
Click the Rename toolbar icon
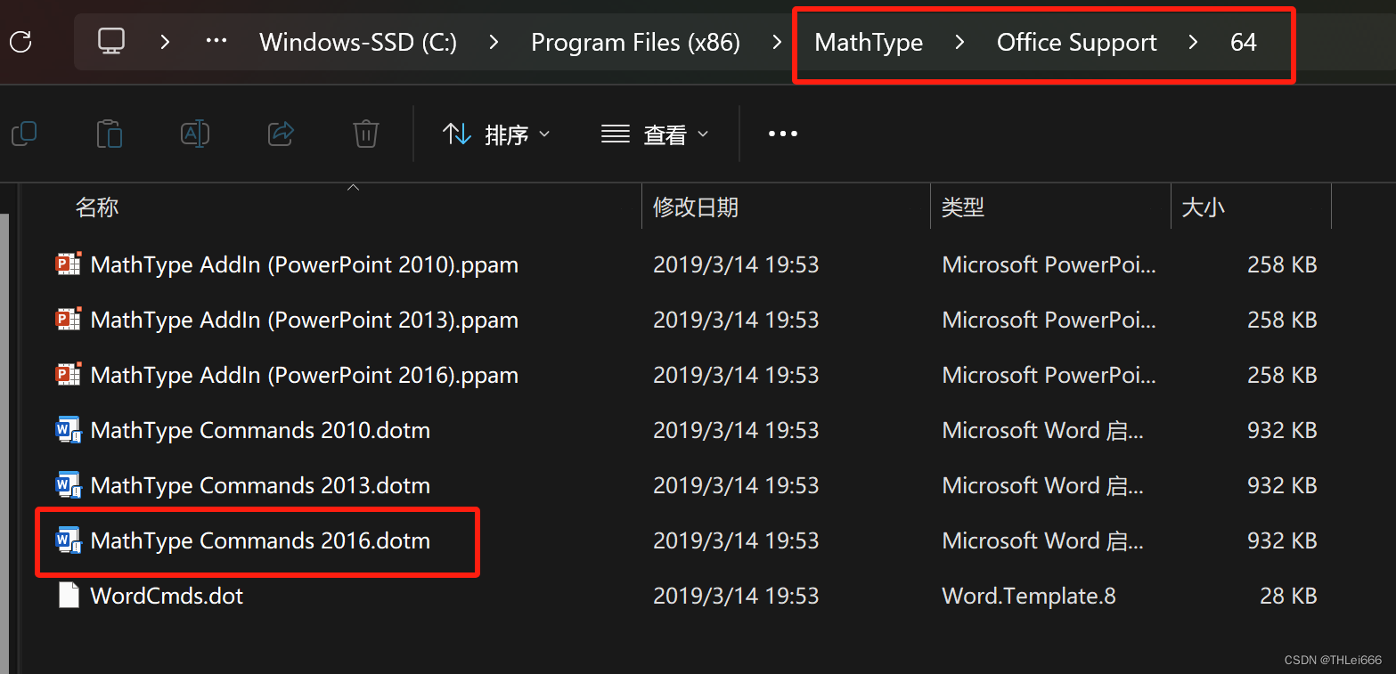coord(195,134)
